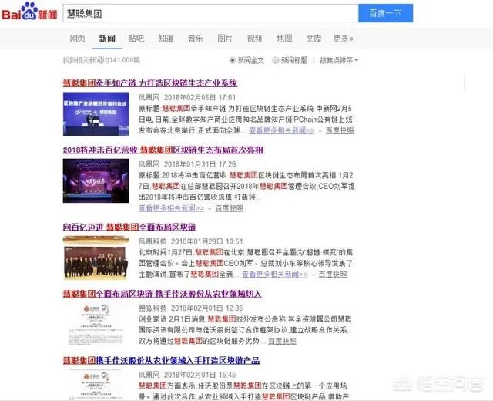This screenshot has height=401, width=493.
Task: Select the 新闻全文 radio button
Action: [233, 60]
